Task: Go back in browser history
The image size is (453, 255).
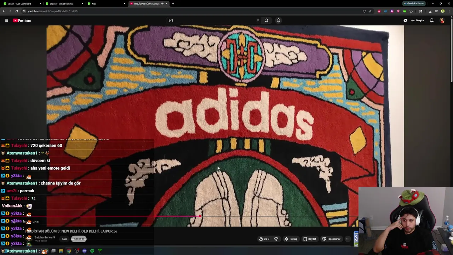Action: pos(4,11)
